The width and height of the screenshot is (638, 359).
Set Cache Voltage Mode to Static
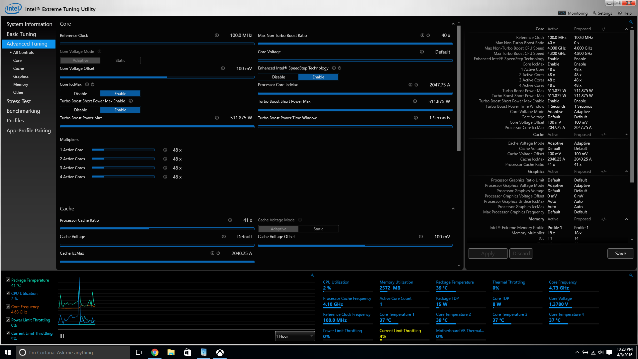coord(318,229)
